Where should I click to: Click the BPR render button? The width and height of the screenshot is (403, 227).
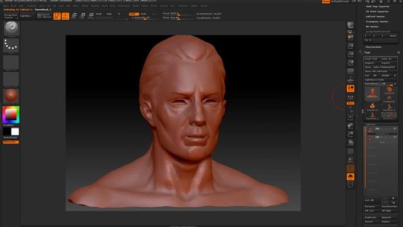351,25
